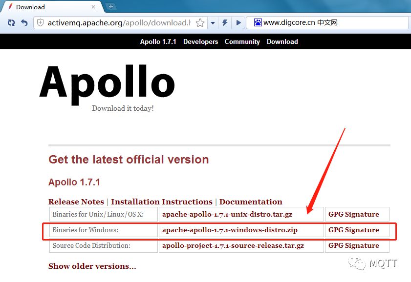Screen dimensions: 411x282
Task: Close the Download tab
Action: pos(93,7)
